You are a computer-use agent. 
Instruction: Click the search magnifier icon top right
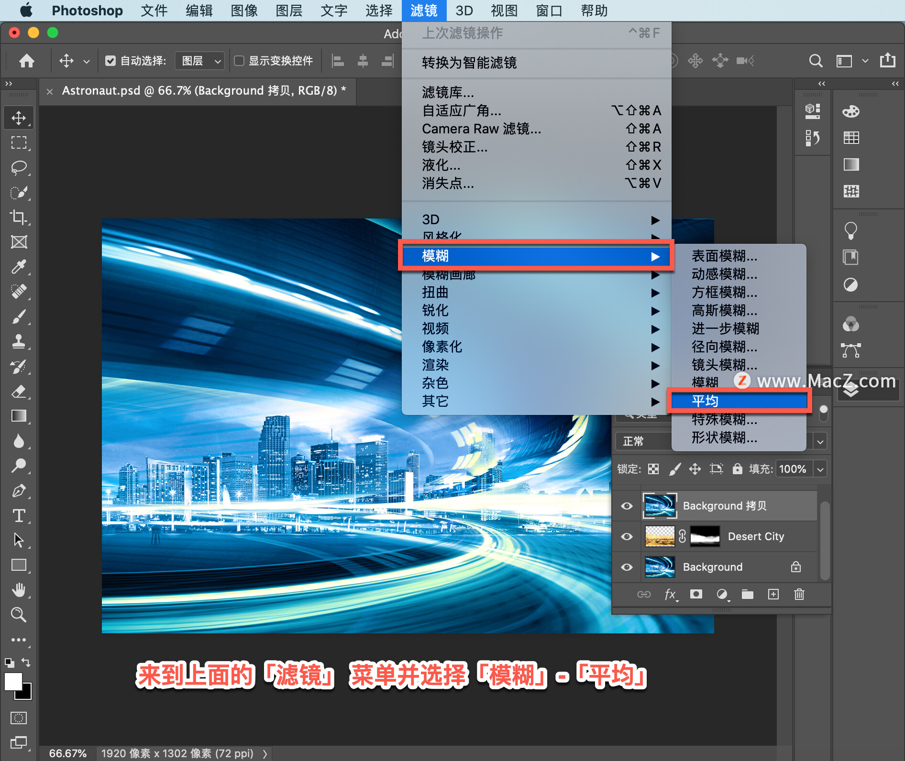pyautogui.click(x=816, y=61)
